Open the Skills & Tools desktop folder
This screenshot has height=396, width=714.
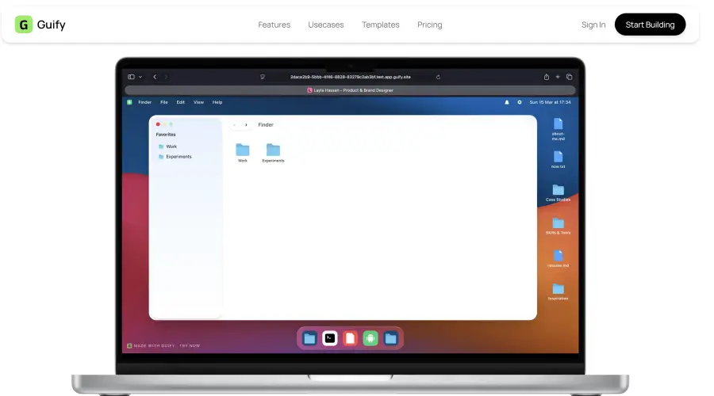pos(559,226)
